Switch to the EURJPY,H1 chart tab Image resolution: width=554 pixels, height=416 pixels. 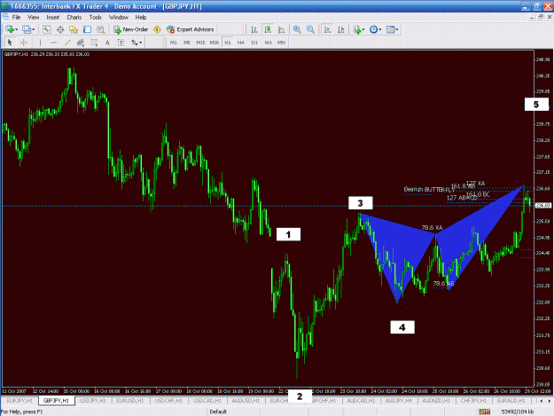[20, 401]
